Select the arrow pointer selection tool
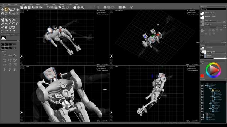The height and width of the screenshot is (127, 227). coord(60,7)
